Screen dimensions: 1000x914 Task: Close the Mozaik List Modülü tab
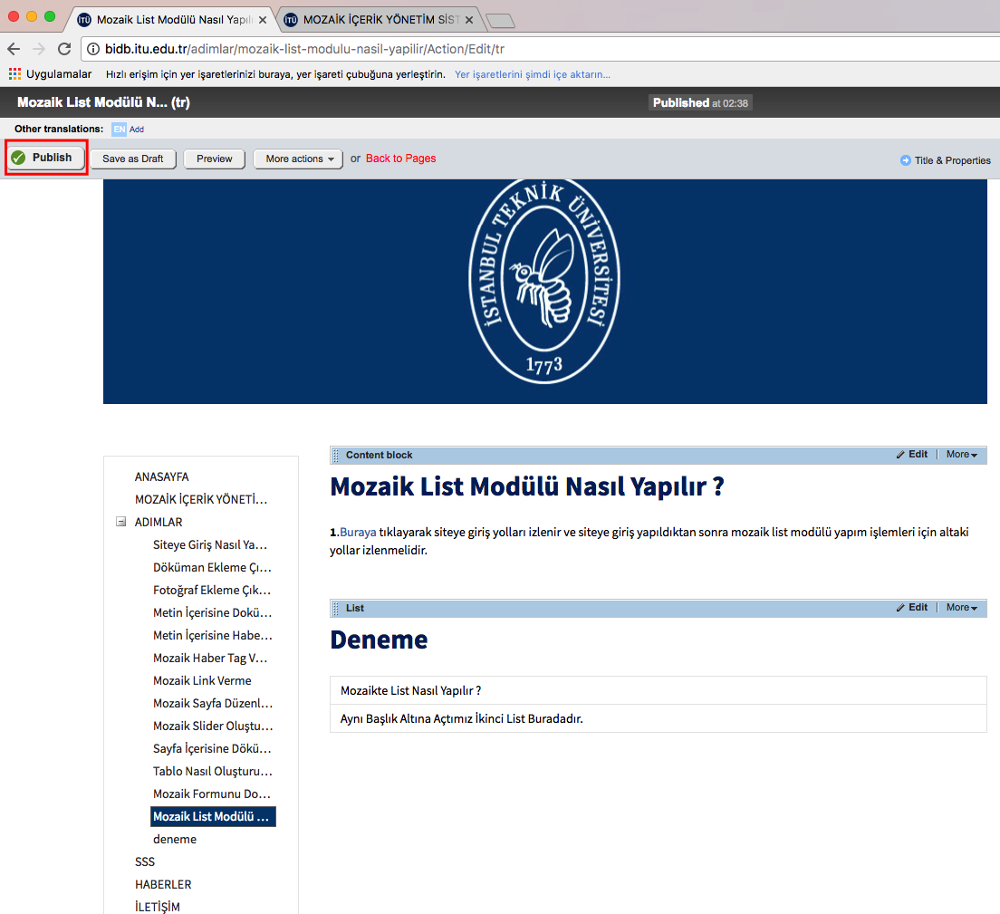pyautogui.click(x=263, y=20)
